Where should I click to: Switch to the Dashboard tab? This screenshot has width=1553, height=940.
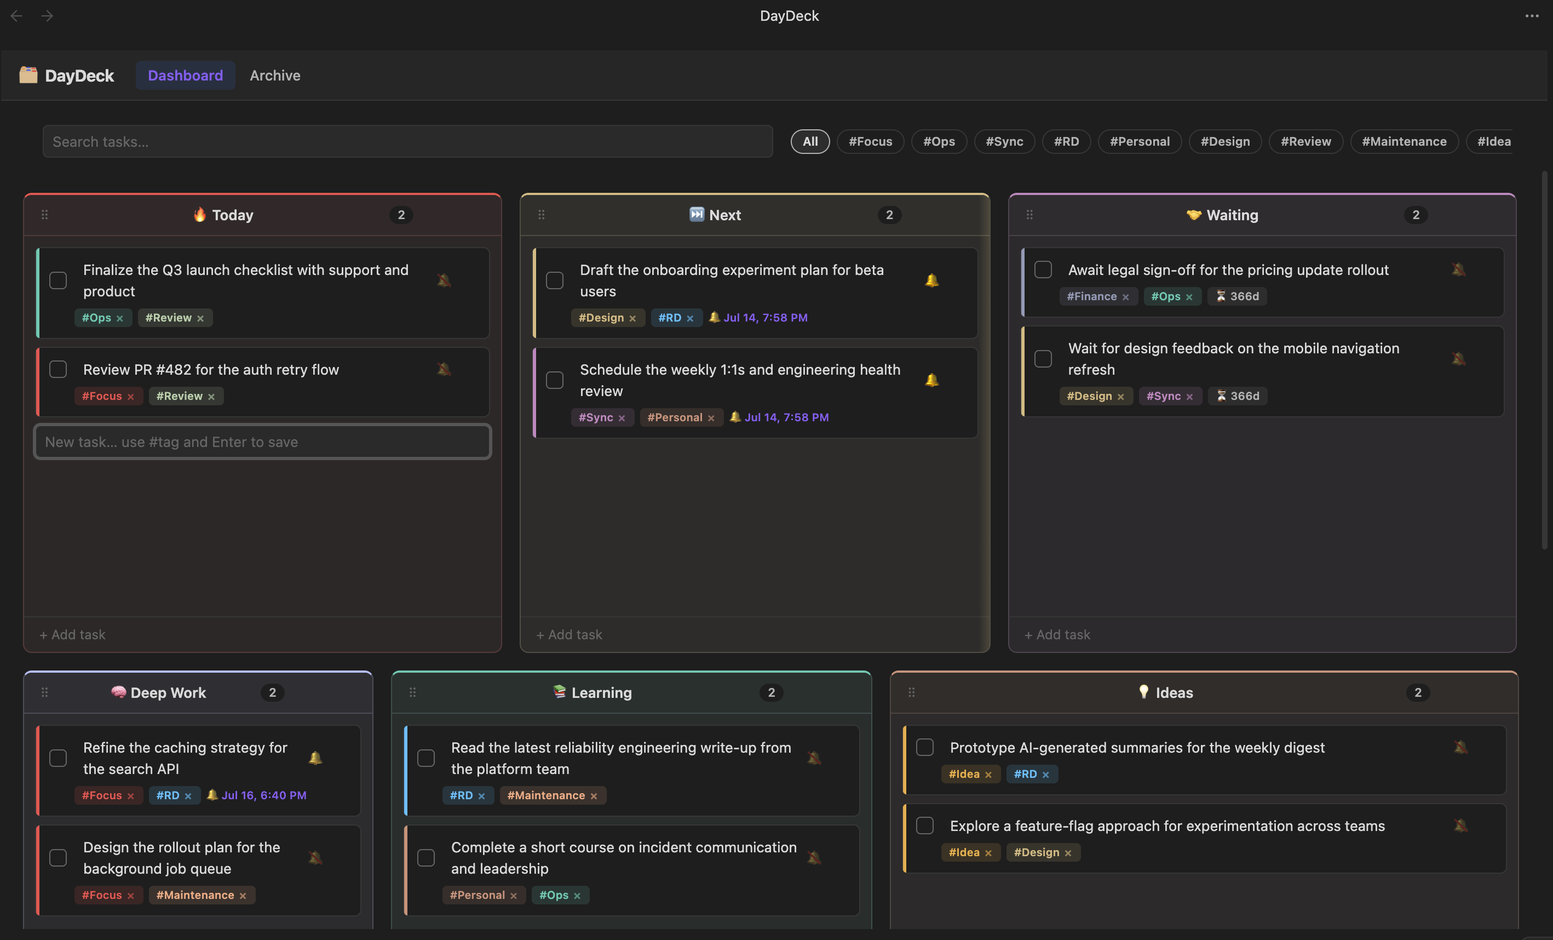coord(185,75)
